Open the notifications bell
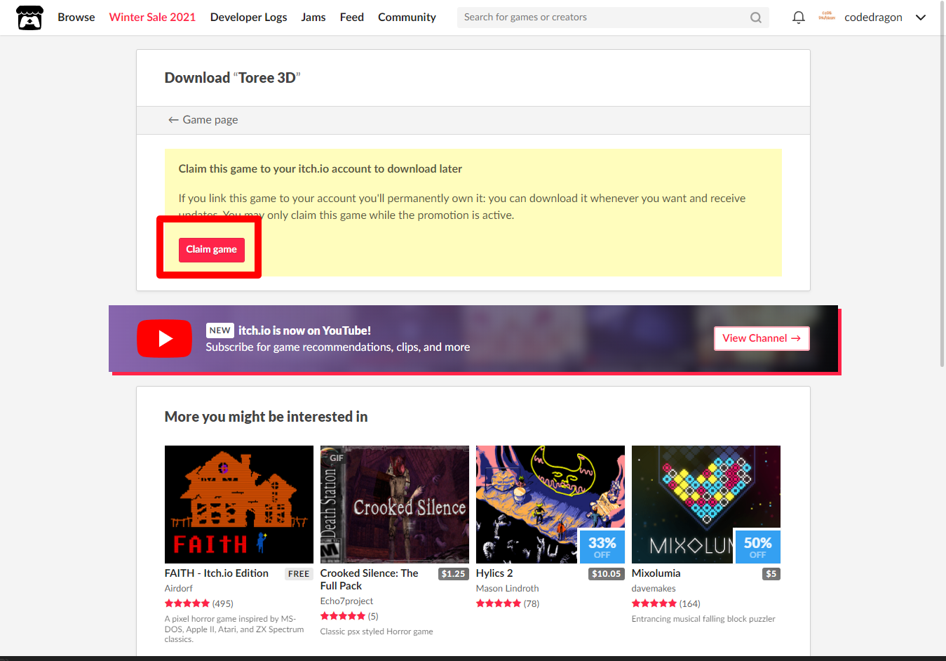This screenshot has width=946, height=661. coord(798,18)
